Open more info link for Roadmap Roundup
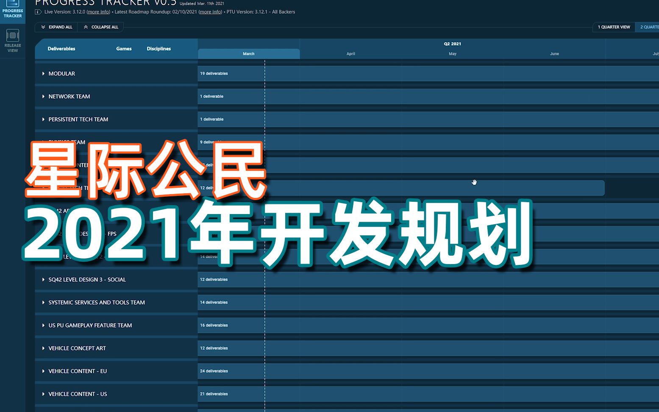Viewport: 659px width, 412px height. click(x=210, y=12)
